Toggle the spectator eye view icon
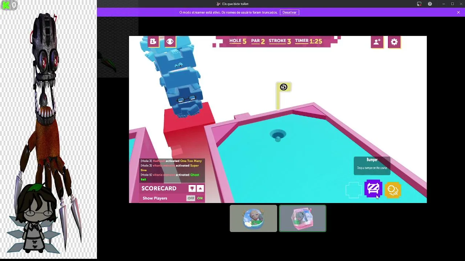 (x=170, y=42)
